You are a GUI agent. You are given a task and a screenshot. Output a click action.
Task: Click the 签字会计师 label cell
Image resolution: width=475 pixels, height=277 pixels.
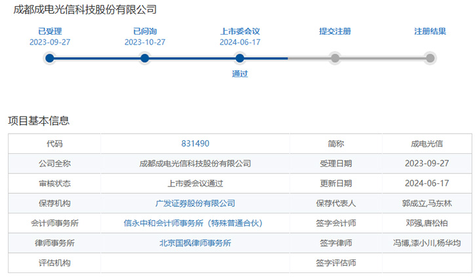tap(336, 223)
